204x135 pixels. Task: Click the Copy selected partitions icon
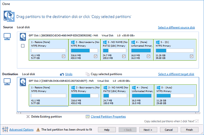click(88, 74)
